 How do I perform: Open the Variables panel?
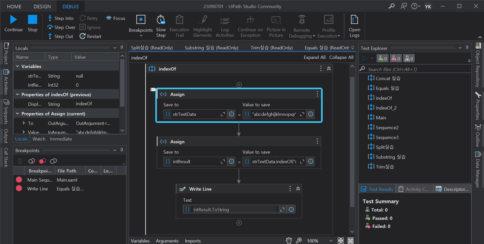(140, 241)
